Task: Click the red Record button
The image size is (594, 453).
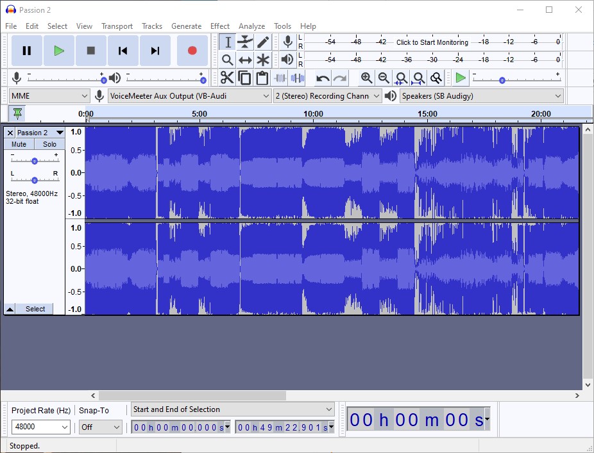Action: (x=192, y=51)
